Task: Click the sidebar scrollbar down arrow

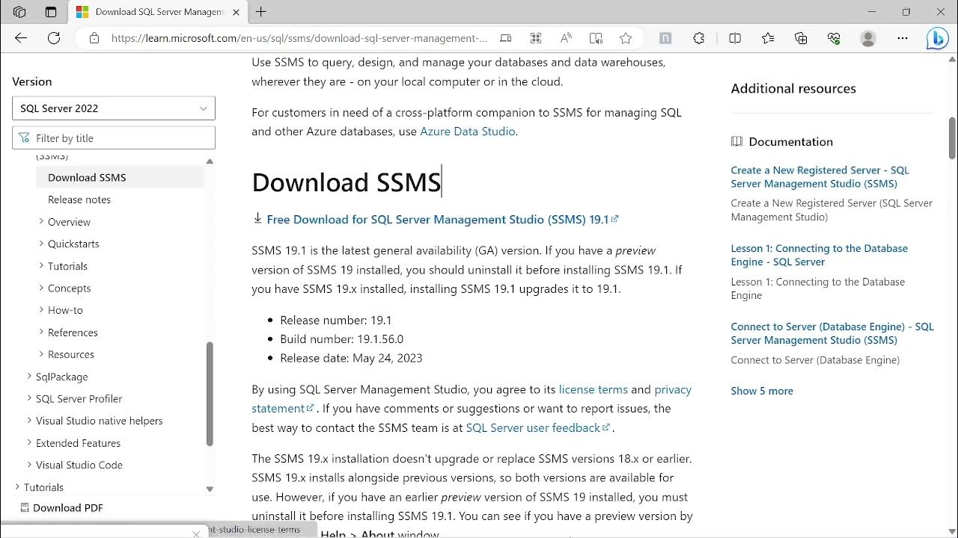Action: [210, 489]
